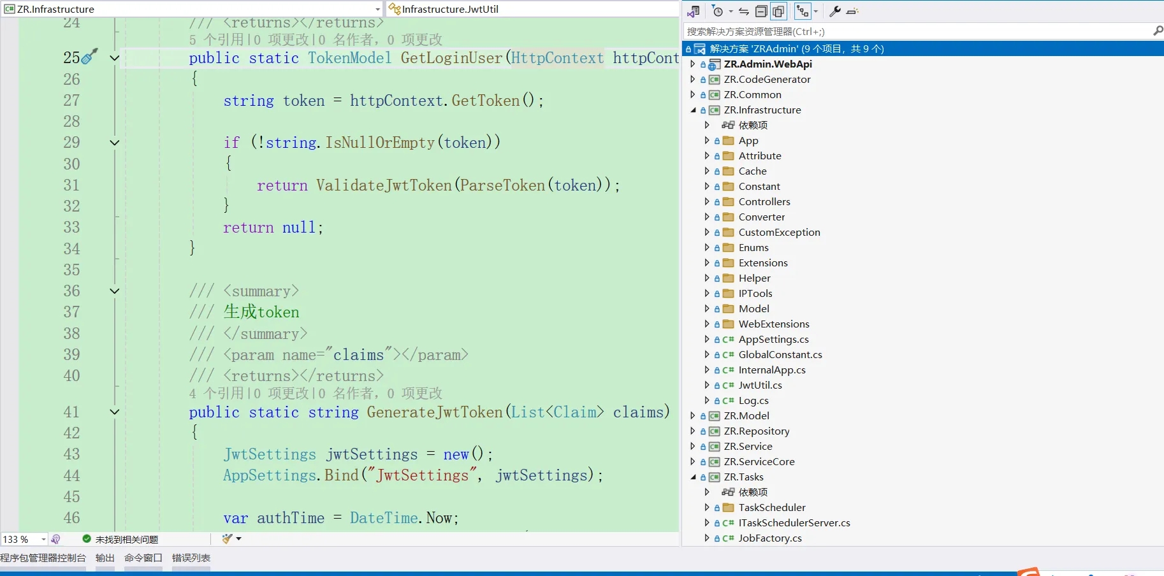Click the JobFactory.cs C# file icon
The height and width of the screenshot is (576, 1164).
[728, 538]
